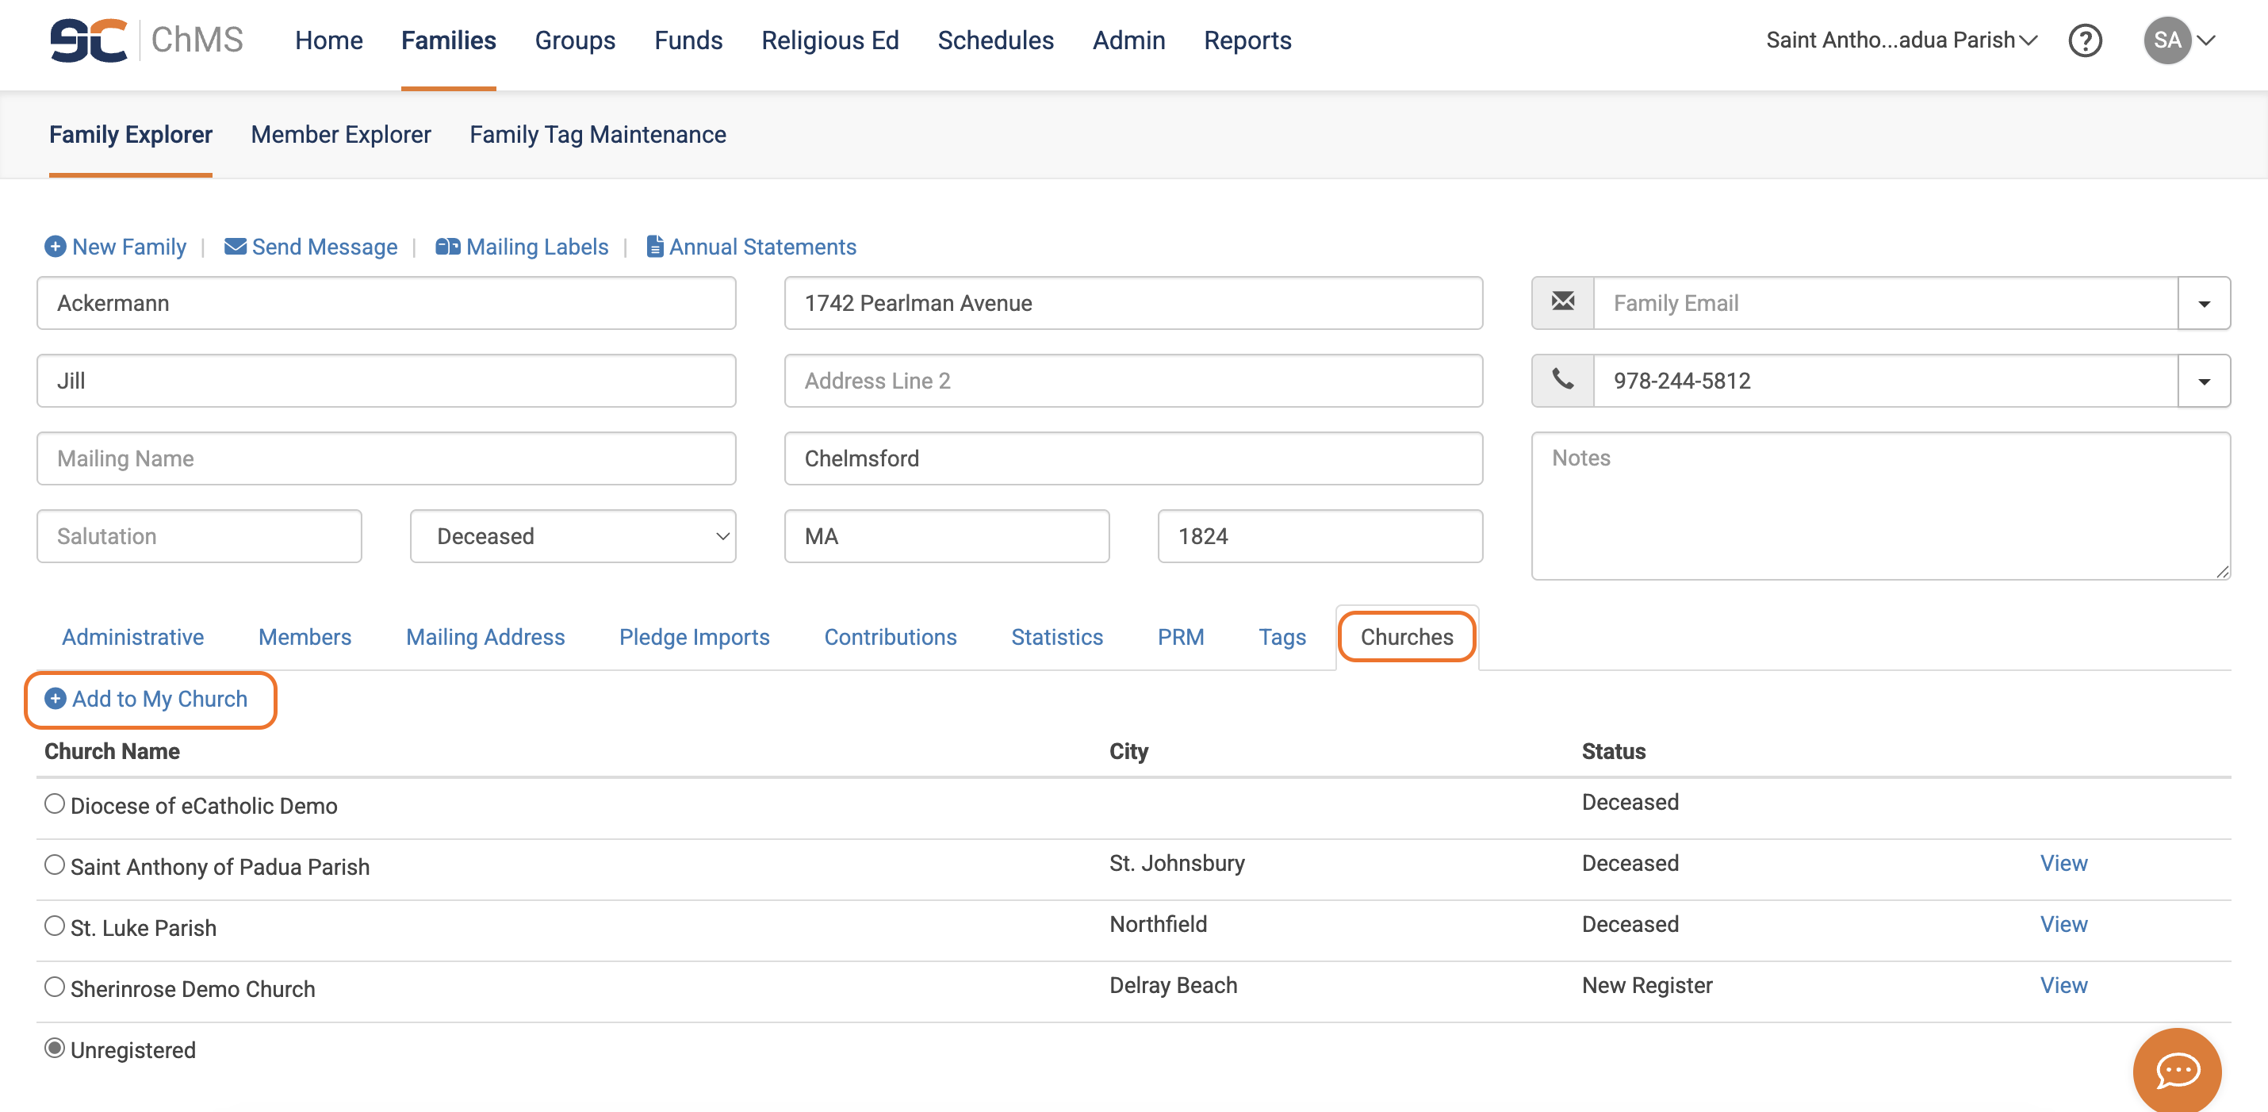2268x1112 pixels.
Task: Switch to the Contributions tab
Action: [889, 637]
